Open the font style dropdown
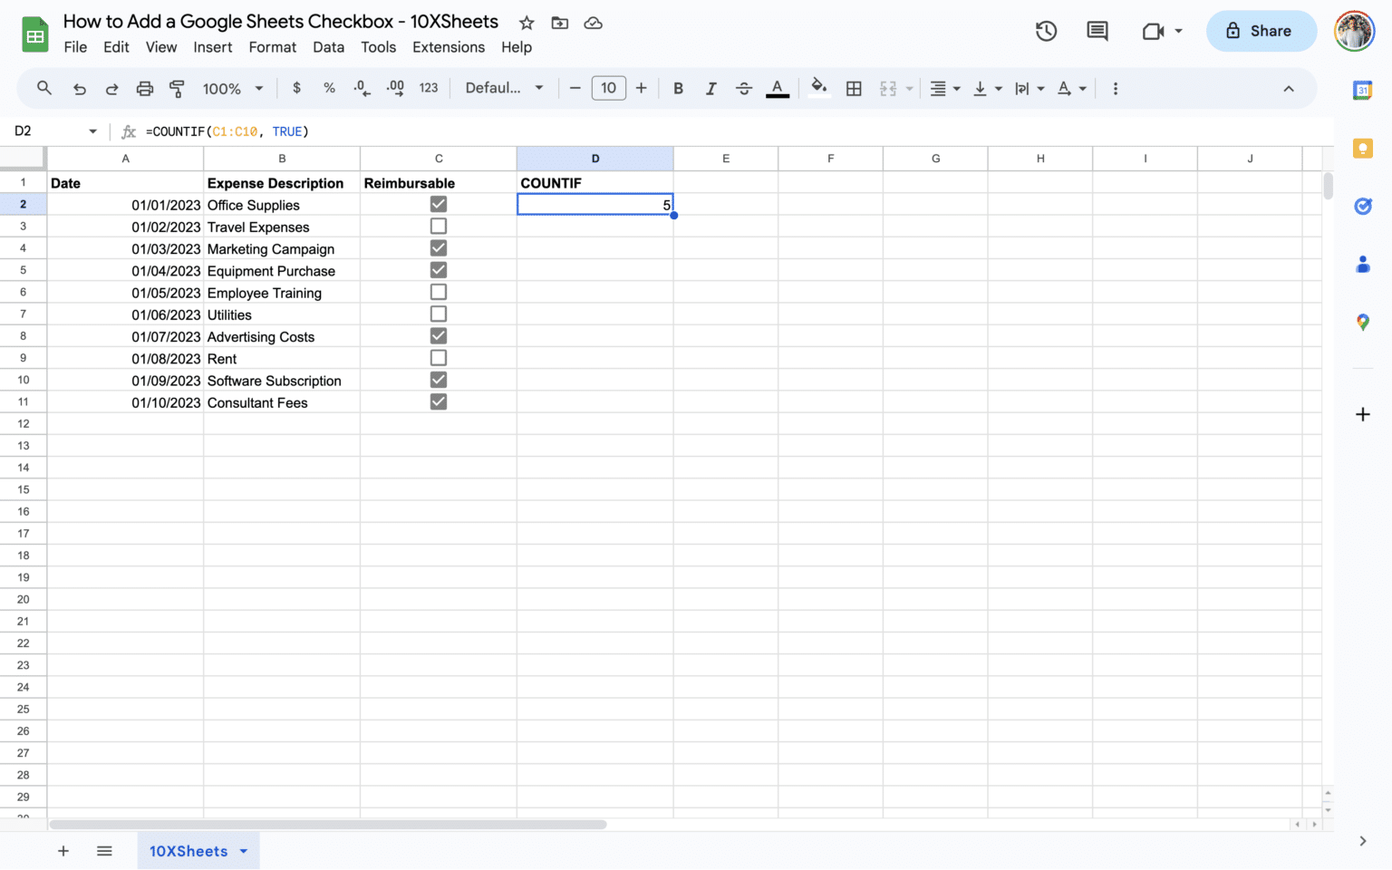Viewport: 1392px width, 870px height. 504,88
